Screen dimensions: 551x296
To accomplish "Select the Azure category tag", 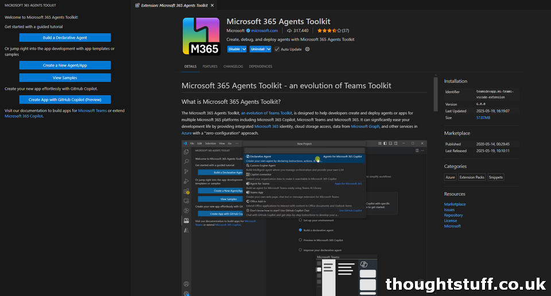I will pyautogui.click(x=450, y=177).
